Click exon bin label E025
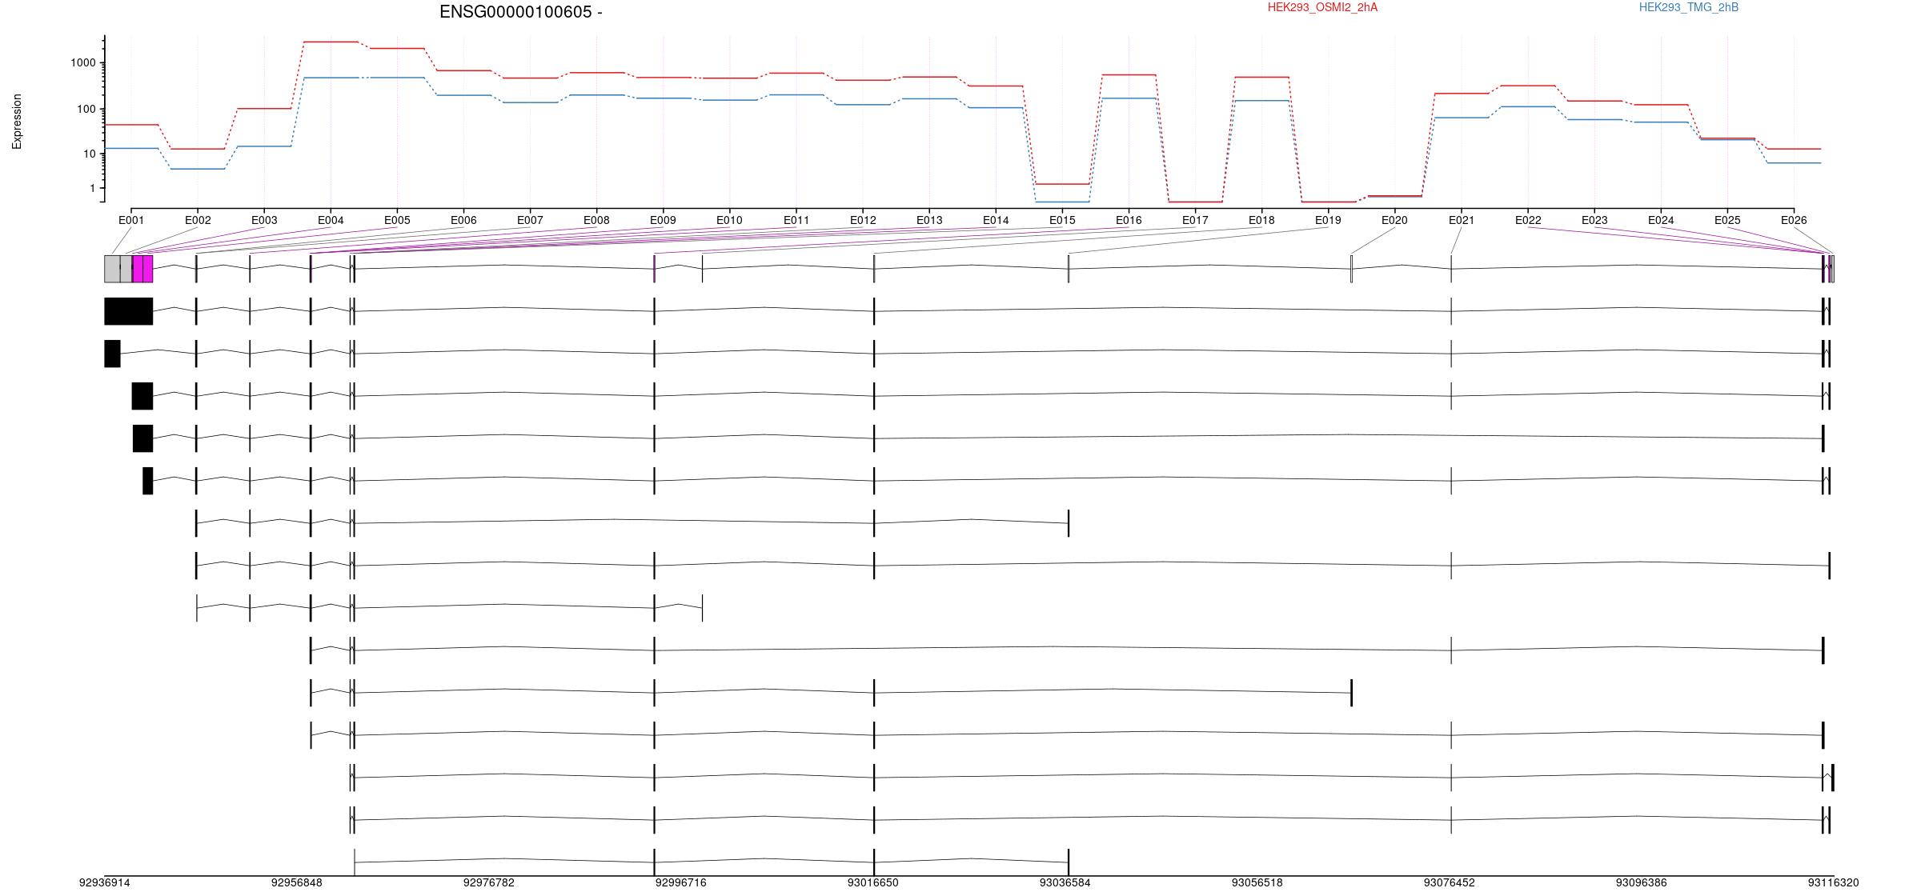 click(1727, 220)
